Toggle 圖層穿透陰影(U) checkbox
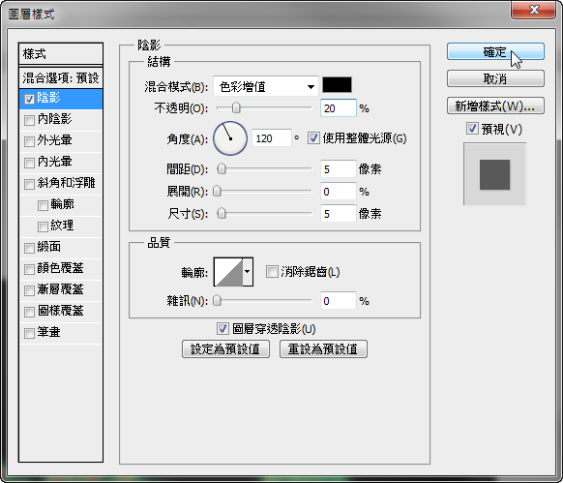 click(x=222, y=328)
